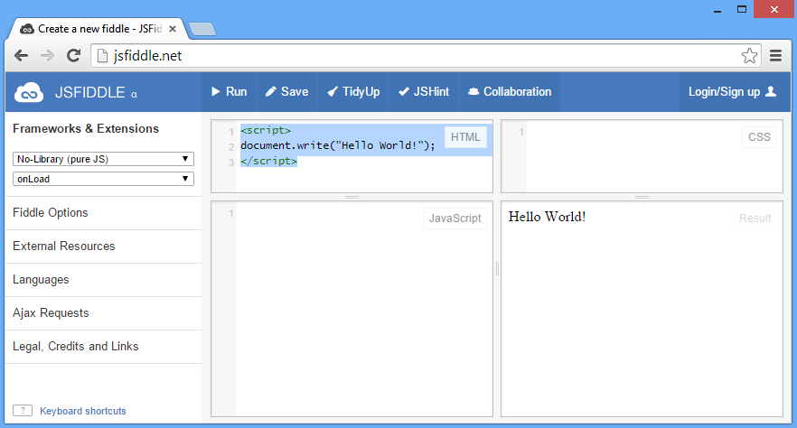Click the Frameworks & Extensions heading
Screen dimensions: 797x428
click(x=86, y=128)
